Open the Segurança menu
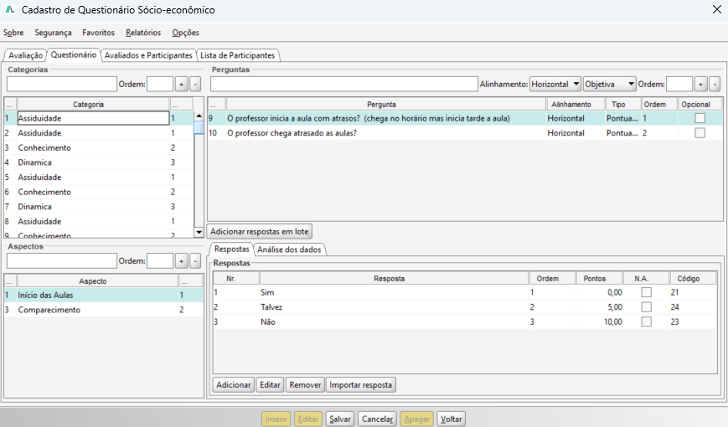This screenshot has width=728, height=427. tap(53, 33)
